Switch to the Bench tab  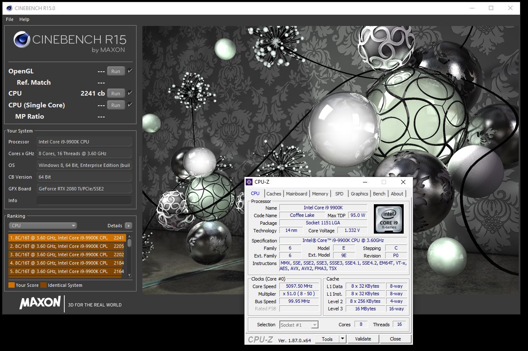(379, 194)
